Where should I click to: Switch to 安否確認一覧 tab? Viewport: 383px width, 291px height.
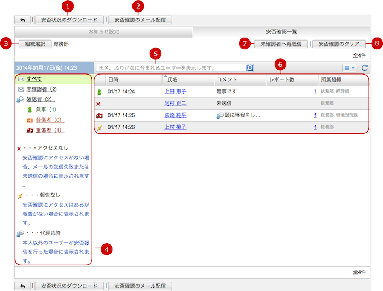pyautogui.click(x=281, y=32)
